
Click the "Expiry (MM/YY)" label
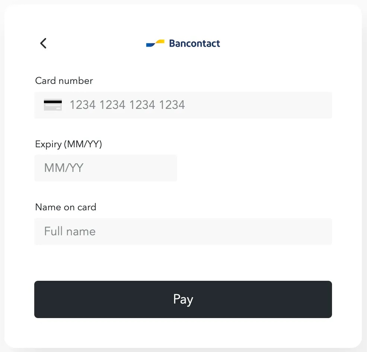(68, 144)
